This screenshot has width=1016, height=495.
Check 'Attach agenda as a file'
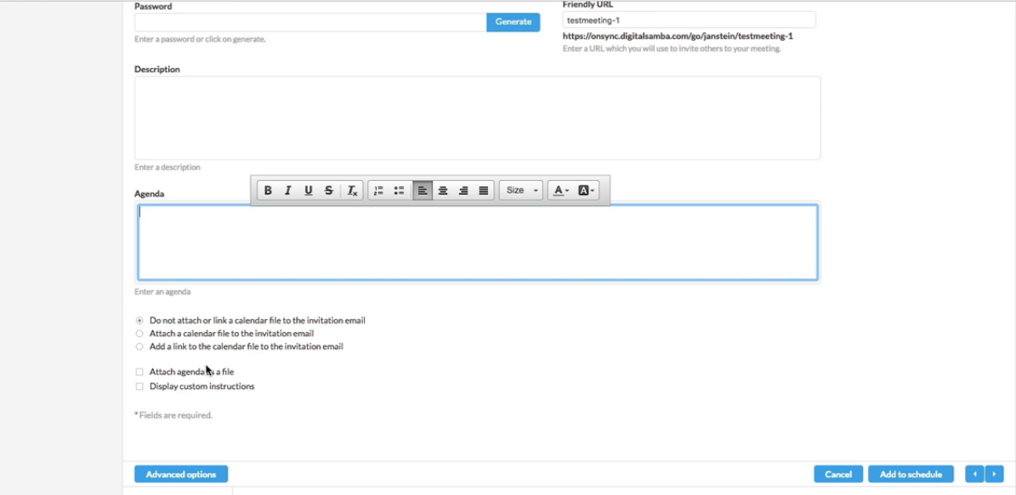click(x=139, y=372)
